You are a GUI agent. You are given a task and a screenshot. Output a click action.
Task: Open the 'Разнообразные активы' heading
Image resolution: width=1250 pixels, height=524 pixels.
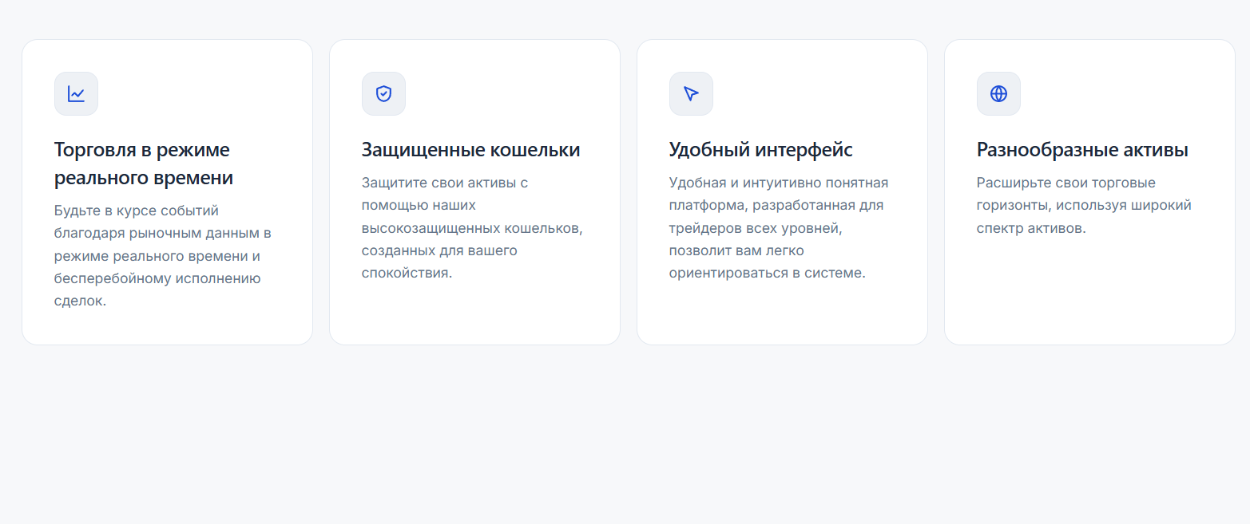coord(1082,150)
